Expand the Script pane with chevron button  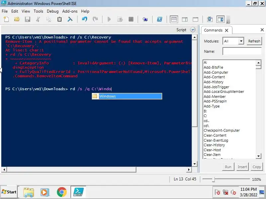point(193,30)
